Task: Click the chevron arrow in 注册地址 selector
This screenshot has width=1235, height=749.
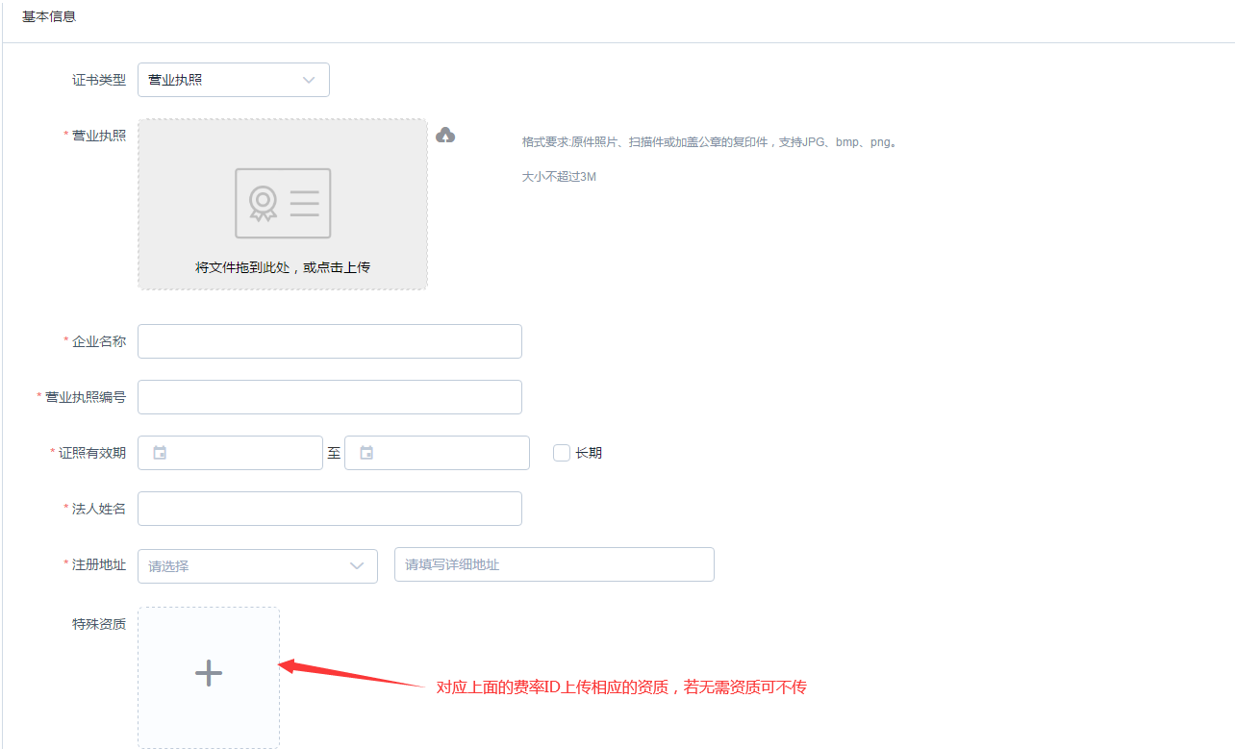Action: point(357,565)
